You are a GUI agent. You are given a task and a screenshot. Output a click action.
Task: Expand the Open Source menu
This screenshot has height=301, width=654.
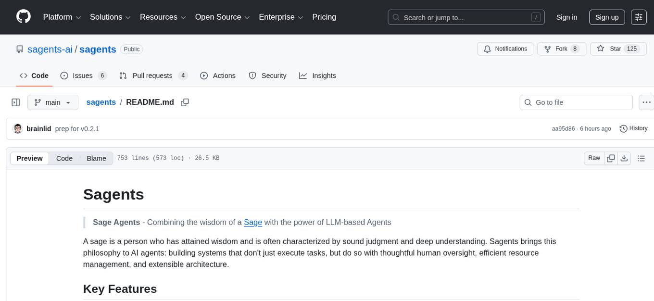tap(222, 17)
